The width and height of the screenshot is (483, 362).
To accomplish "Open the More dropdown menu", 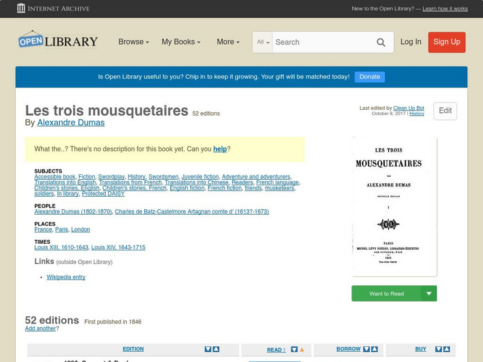I will pyautogui.click(x=228, y=42).
